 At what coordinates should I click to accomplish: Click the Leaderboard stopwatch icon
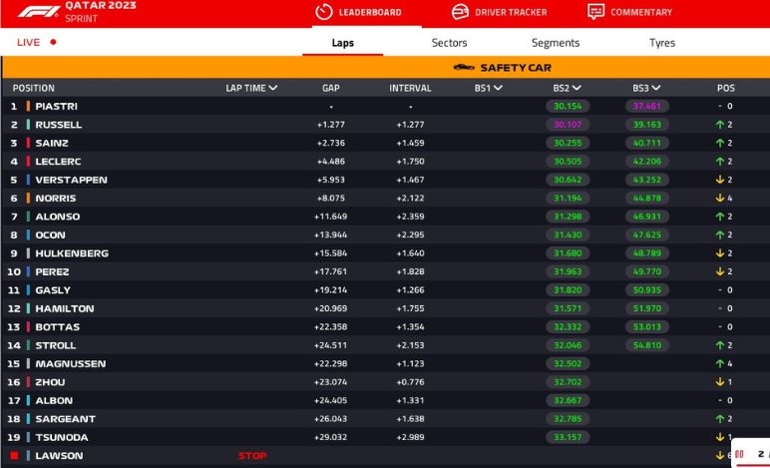[x=323, y=12]
